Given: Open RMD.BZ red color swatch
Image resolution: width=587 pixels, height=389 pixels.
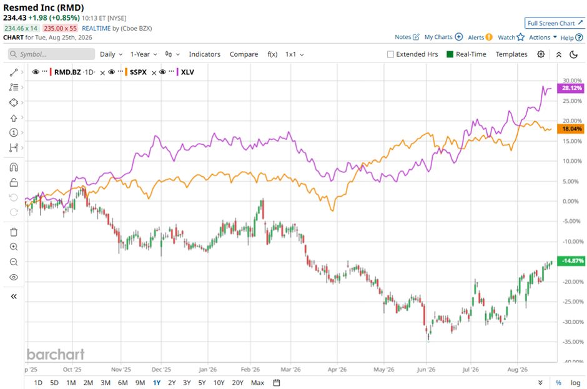Looking at the screenshot, I should 51,72.
